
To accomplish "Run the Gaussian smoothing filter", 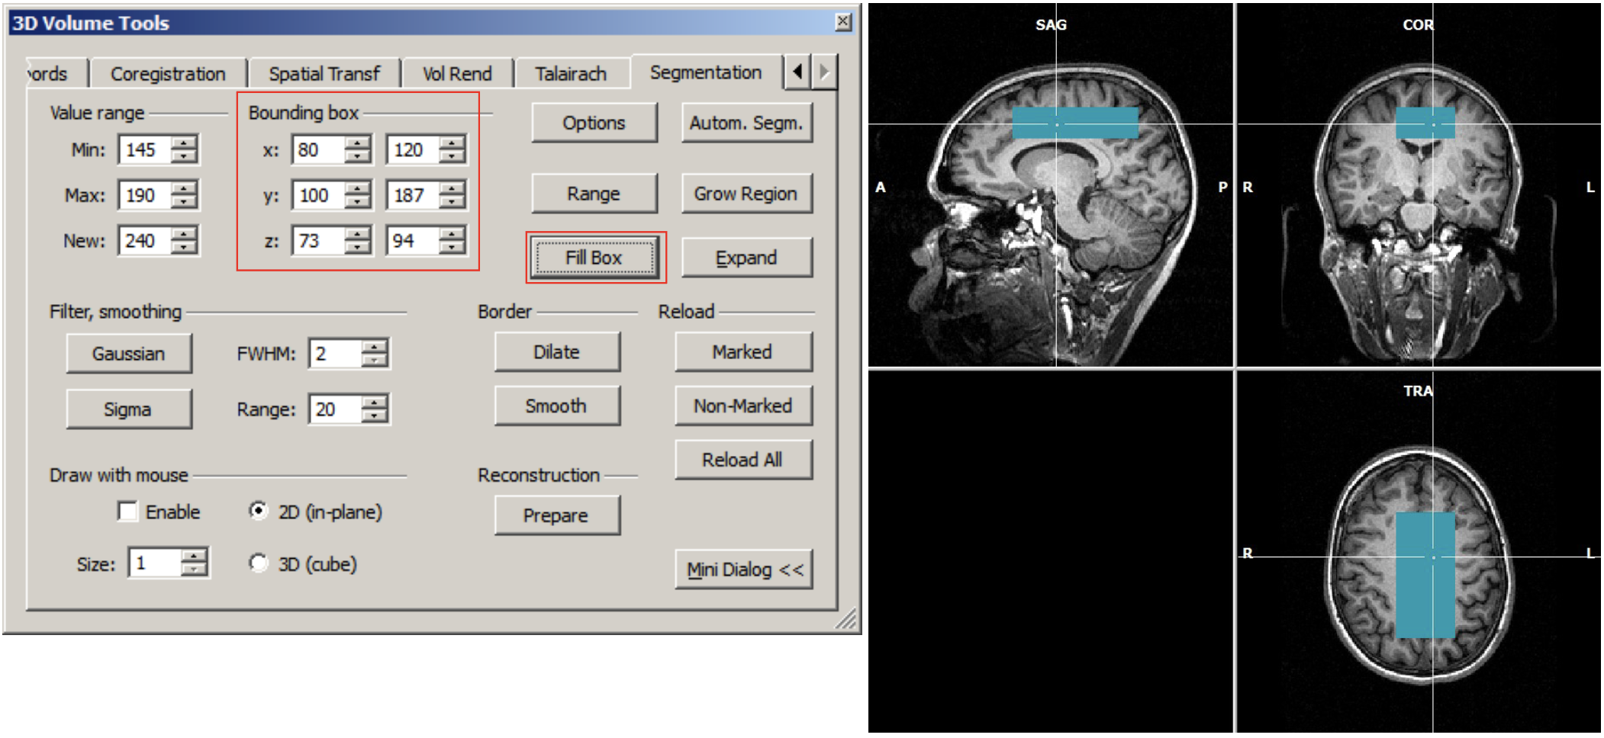I will tap(128, 354).
